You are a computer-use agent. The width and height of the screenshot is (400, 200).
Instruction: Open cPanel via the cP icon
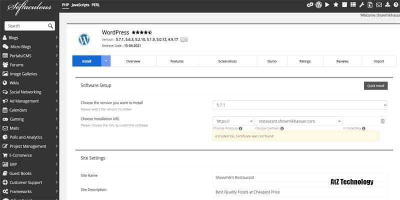(x=310, y=4)
